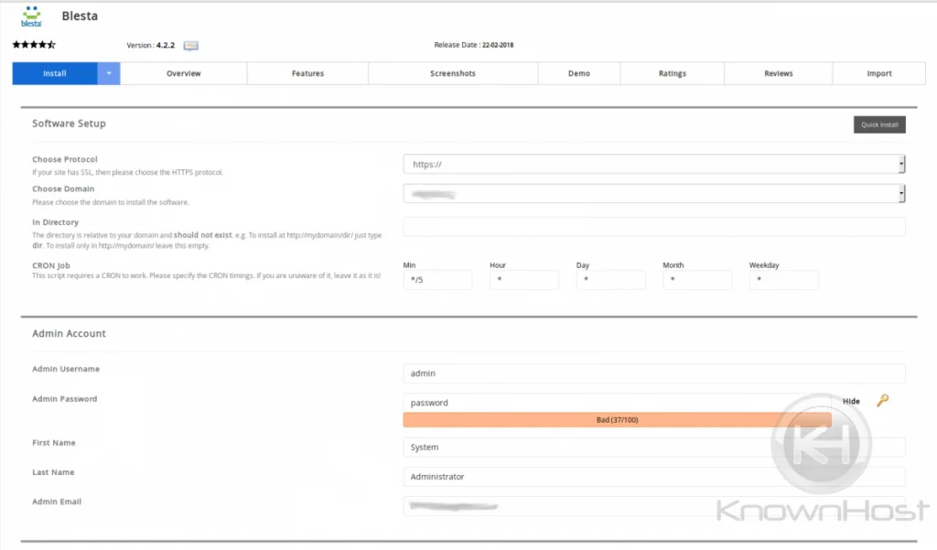Screen dimensions: 937x550
Task: Switch to the Overview tab
Action: point(183,73)
